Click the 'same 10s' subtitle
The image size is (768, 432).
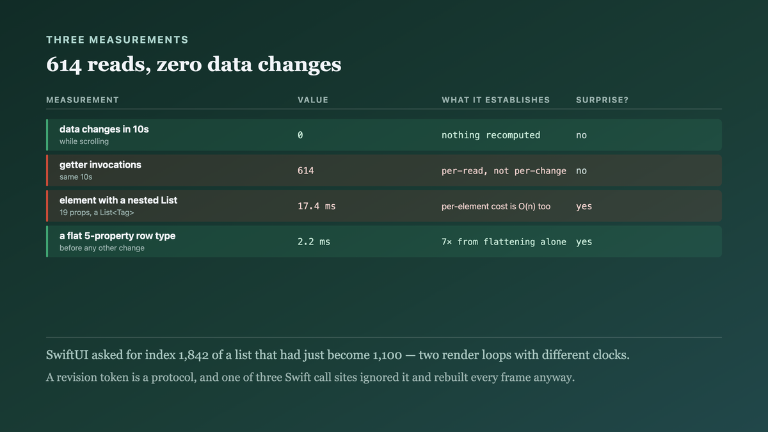(76, 177)
